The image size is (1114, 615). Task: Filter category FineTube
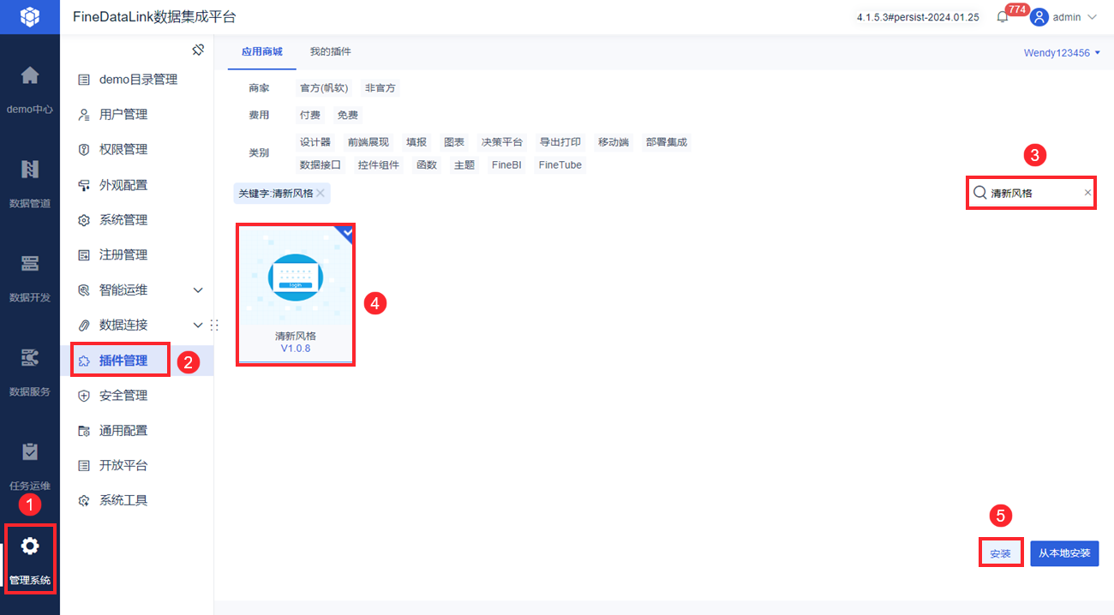pyautogui.click(x=560, y=165)
